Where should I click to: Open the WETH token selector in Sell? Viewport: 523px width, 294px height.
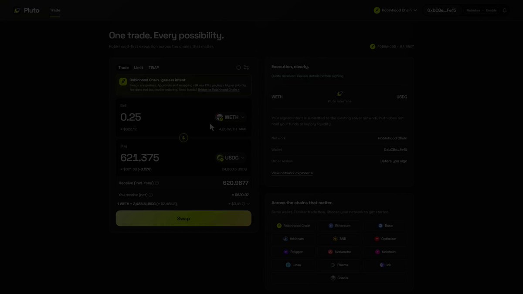pos(231,117)
